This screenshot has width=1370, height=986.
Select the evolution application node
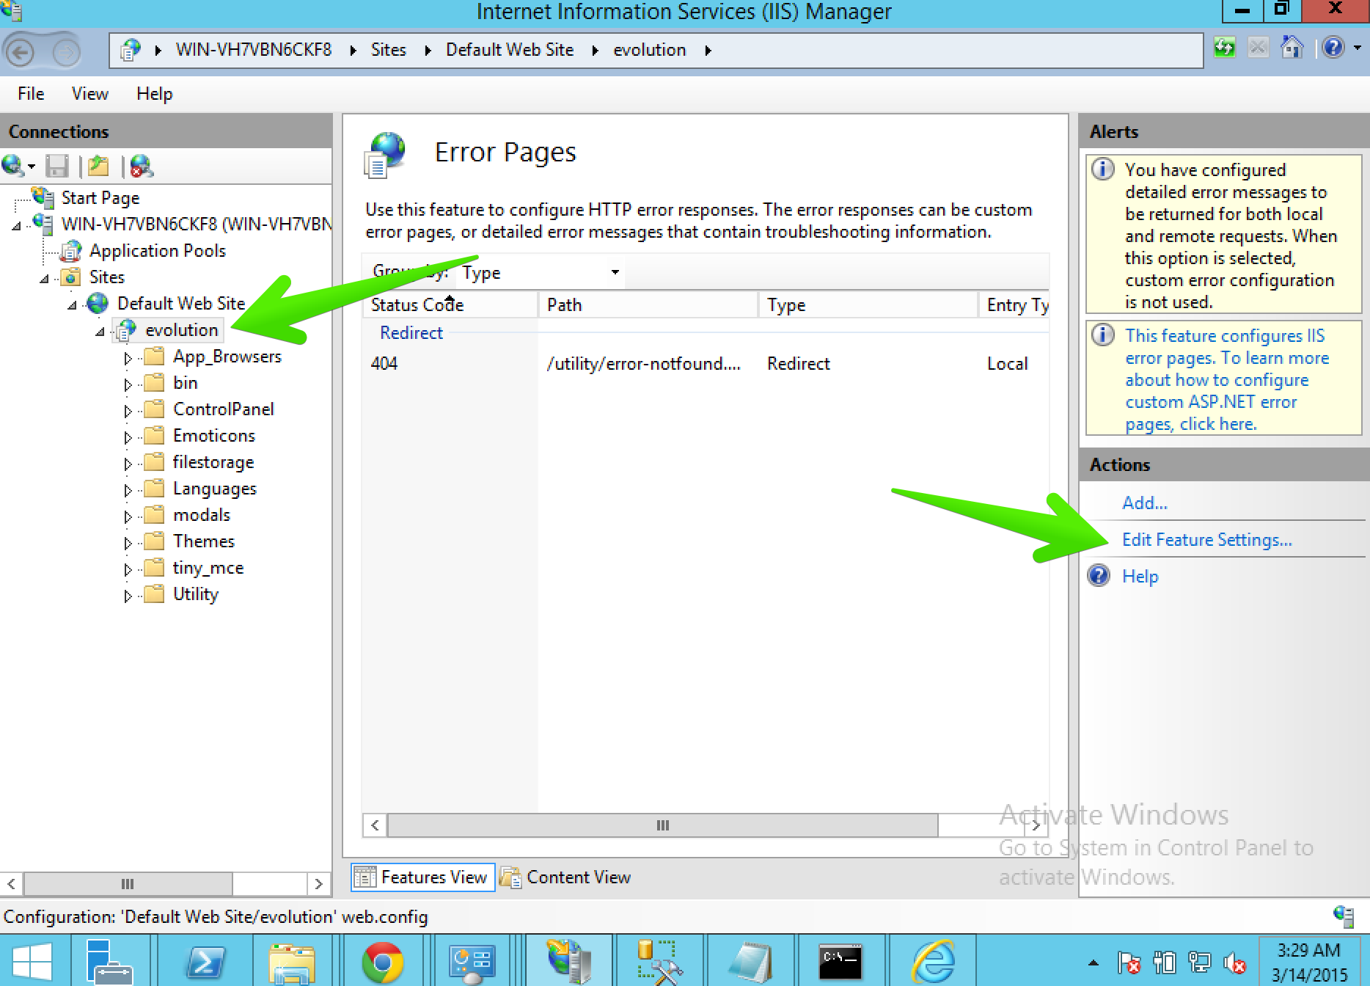pos(181,330)
